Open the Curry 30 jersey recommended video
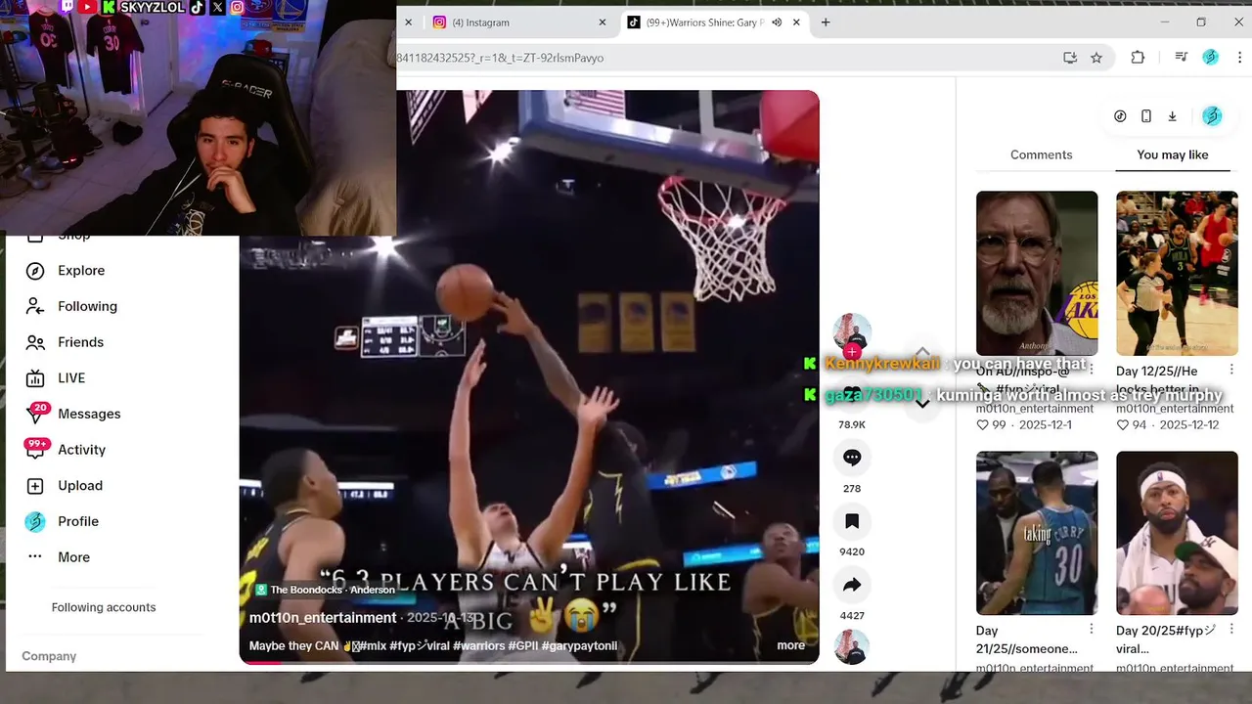Screen dimensions: 1252x704 [x=1037, y=533]
